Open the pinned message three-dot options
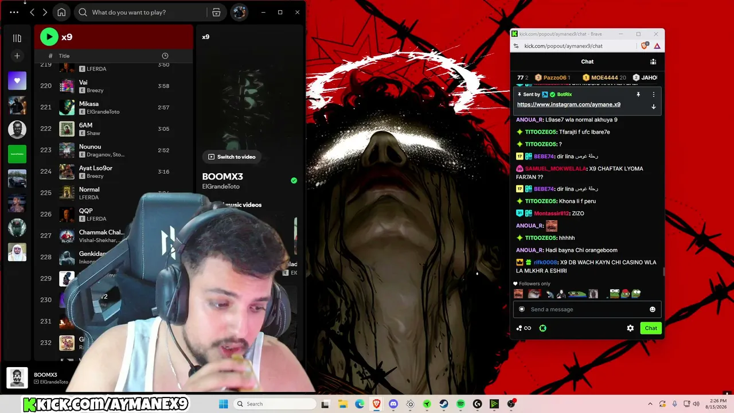Viewport: 734px width, 413px height. point(653,94)
